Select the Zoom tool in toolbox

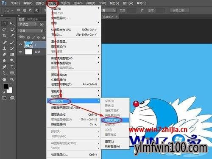pyautogui.click(x=12, y=79)
